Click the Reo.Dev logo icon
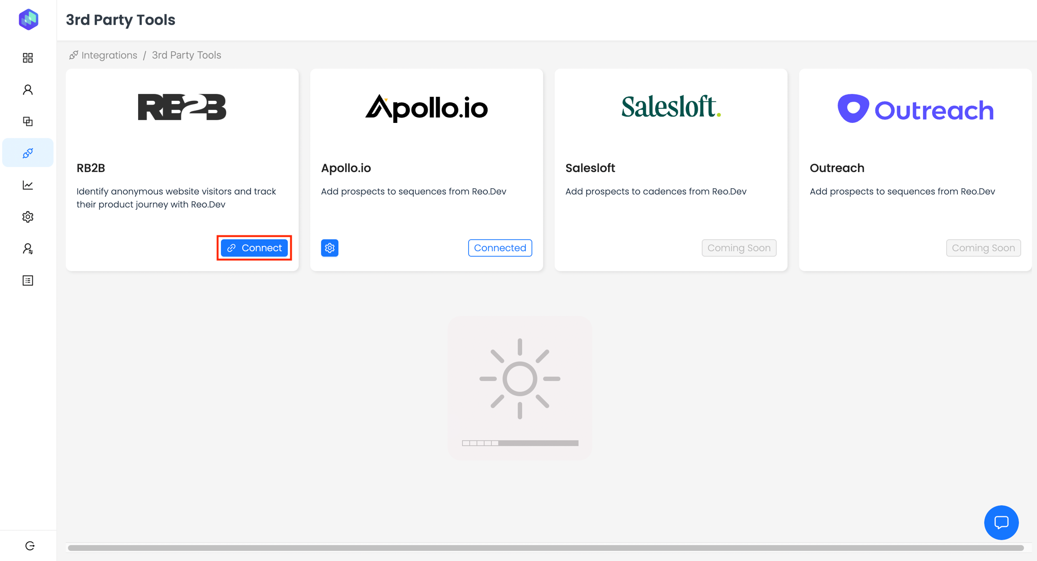This screenshot has width=1037, height=561. [x=28, y=19]
